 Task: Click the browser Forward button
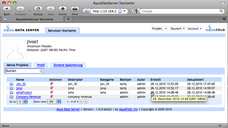coord(20,9)
